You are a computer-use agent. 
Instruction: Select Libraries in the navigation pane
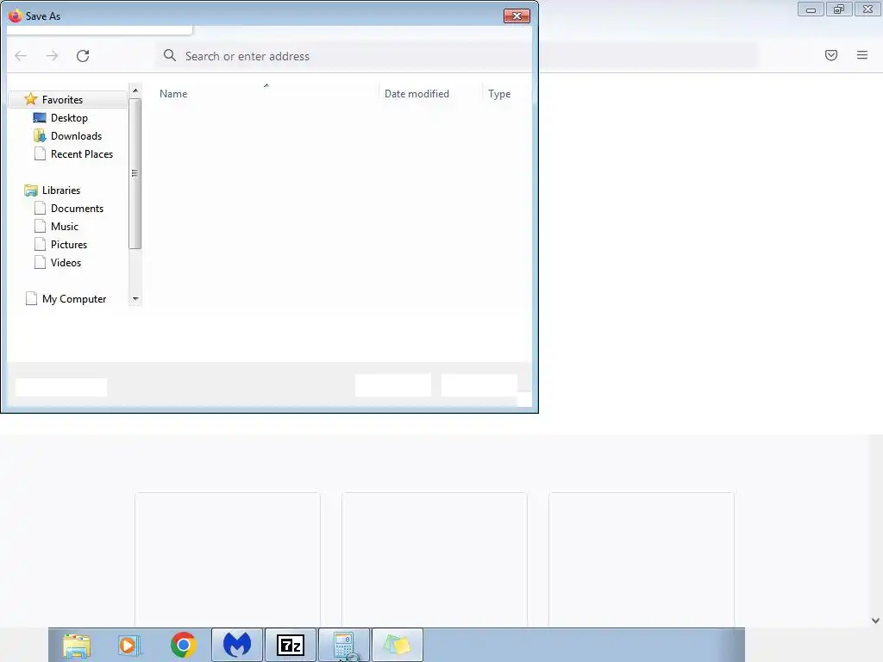point(61,190)
